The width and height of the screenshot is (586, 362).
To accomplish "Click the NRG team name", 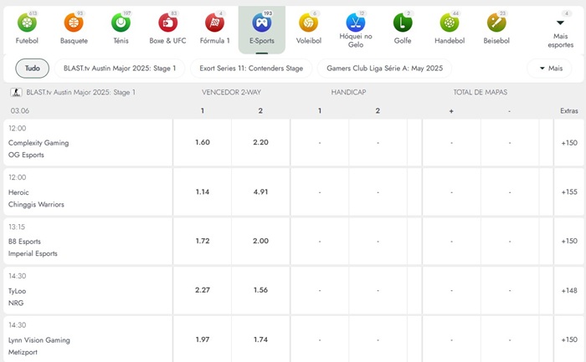I will pos(16,303).
